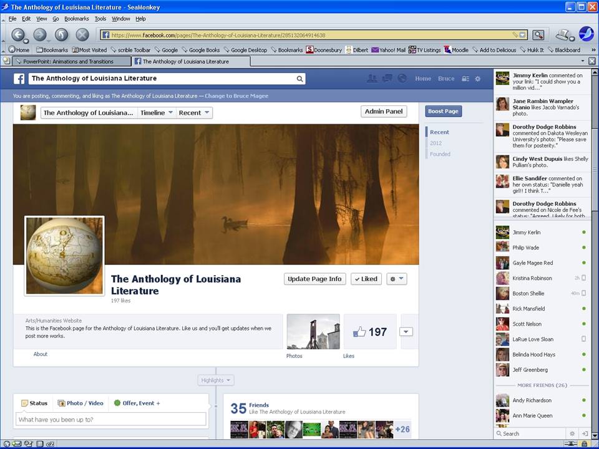The image size is (599, 449).
Task: Open Facebook messages icon in header
Action: [x=387, y=79]
